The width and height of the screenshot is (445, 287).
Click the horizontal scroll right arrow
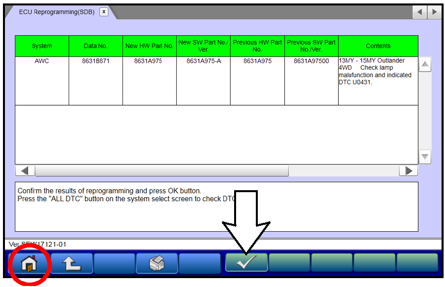click(x=408, y=171)
